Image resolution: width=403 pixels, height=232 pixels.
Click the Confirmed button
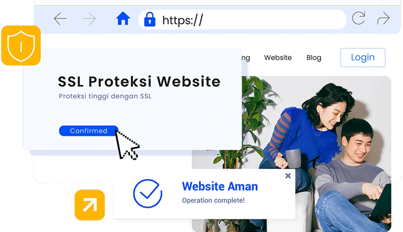pos(89,131)
